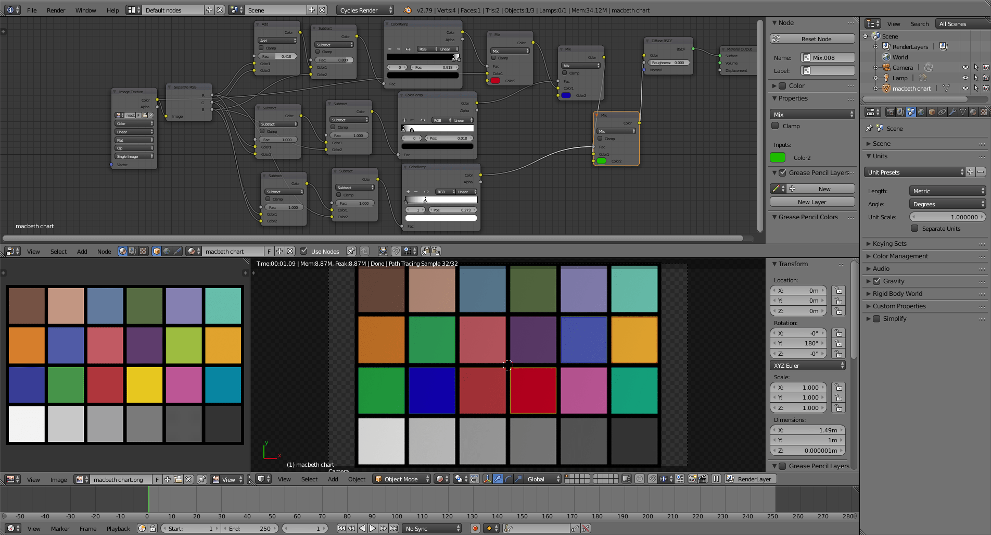Expand the Rigid Body World panel

tap(897, 293)
